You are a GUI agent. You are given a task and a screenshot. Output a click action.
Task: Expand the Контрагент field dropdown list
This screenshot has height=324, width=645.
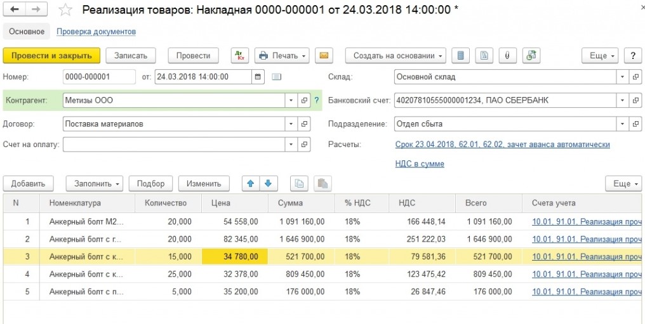click(291, 100)
